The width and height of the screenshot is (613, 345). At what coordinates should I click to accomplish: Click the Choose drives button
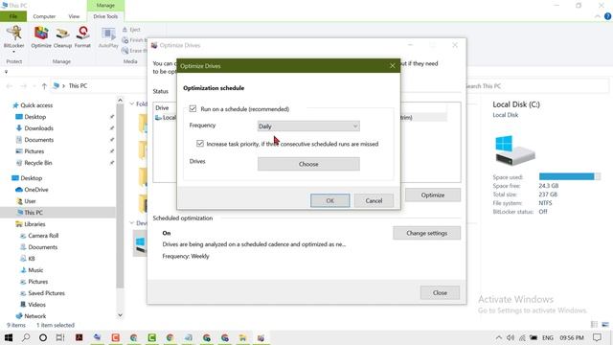[308, 164]
